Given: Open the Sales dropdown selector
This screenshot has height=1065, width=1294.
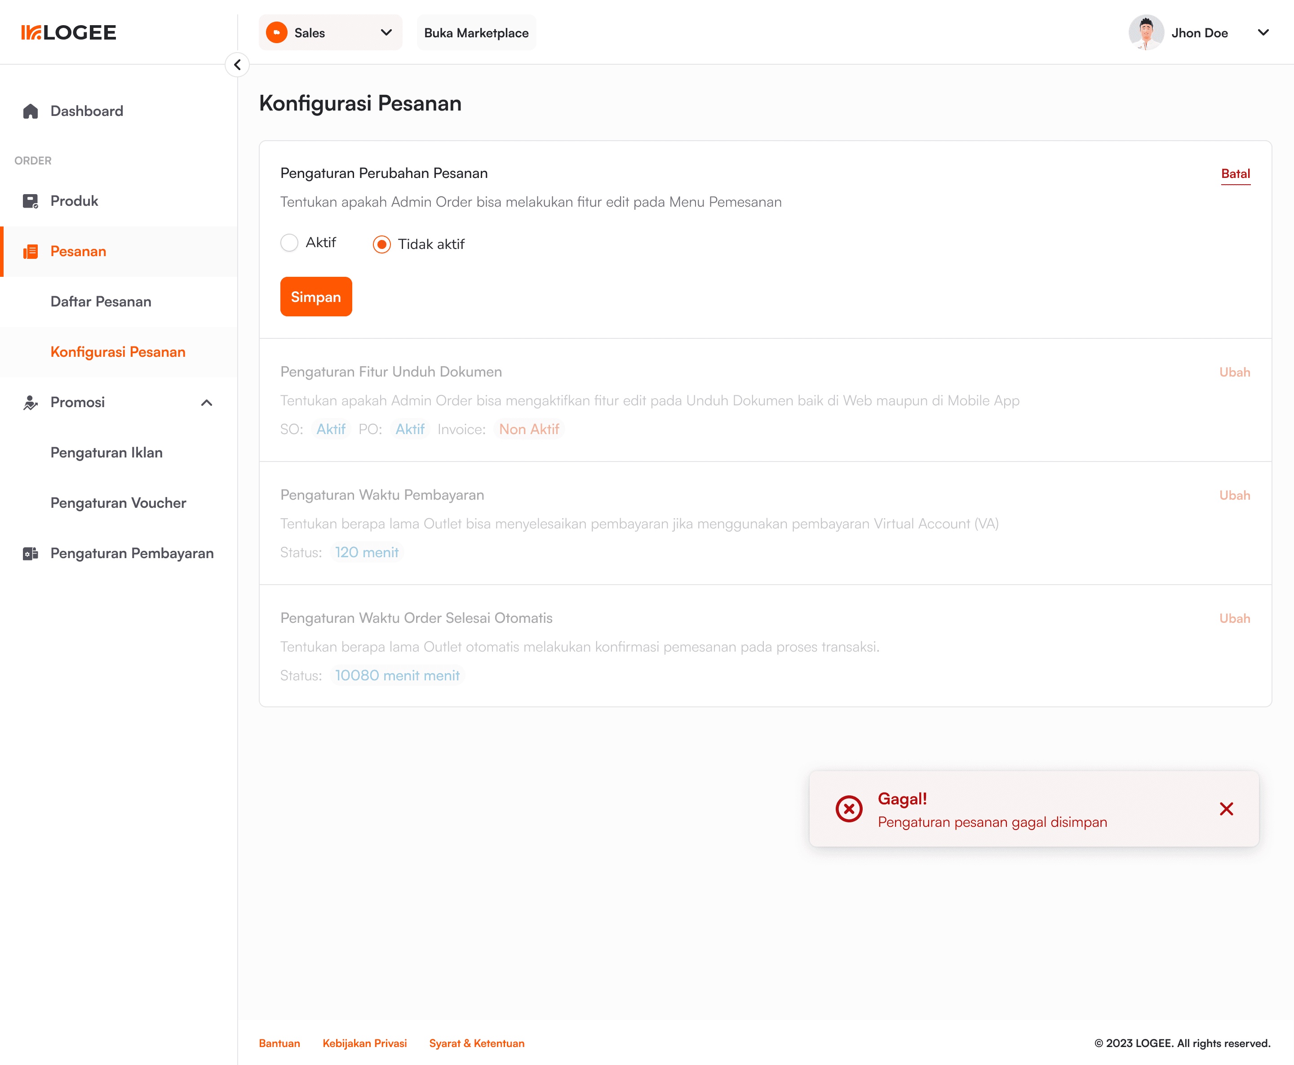Looking at the screenshot, I should coord(330,32).
